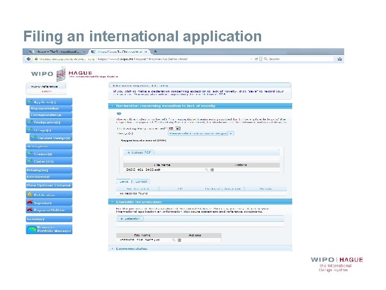The height and width of the screenshot is (290, 386).
Task: Open the Contracting Party concerned KR dropdown
Action: (174, 128)
